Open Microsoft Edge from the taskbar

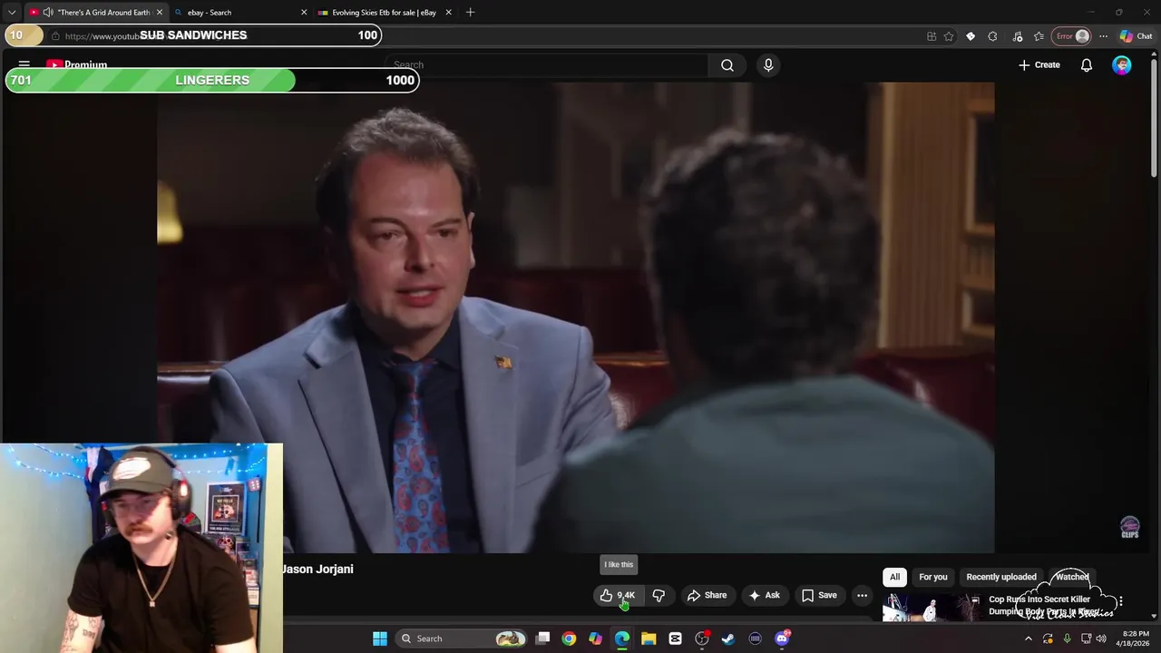[x=622, y=638]
